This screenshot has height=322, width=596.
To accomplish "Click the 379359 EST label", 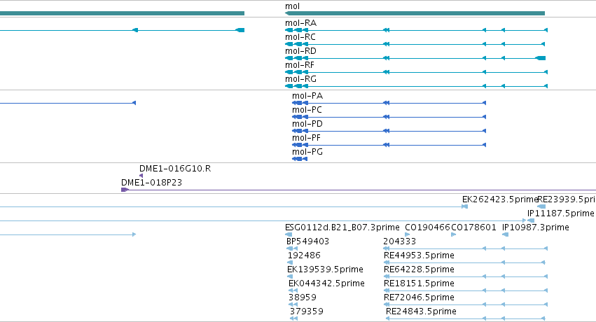I will pos(306,311).
